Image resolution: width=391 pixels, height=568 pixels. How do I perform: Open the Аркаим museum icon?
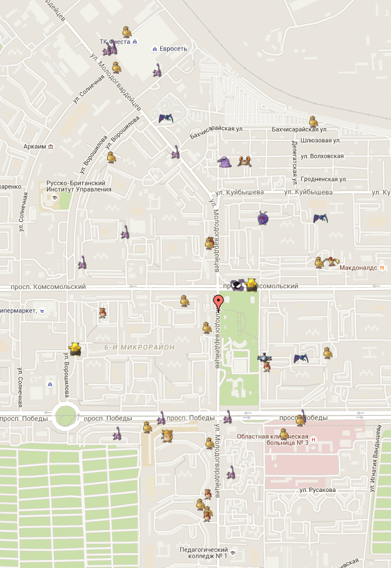click(x=50, y=146)
